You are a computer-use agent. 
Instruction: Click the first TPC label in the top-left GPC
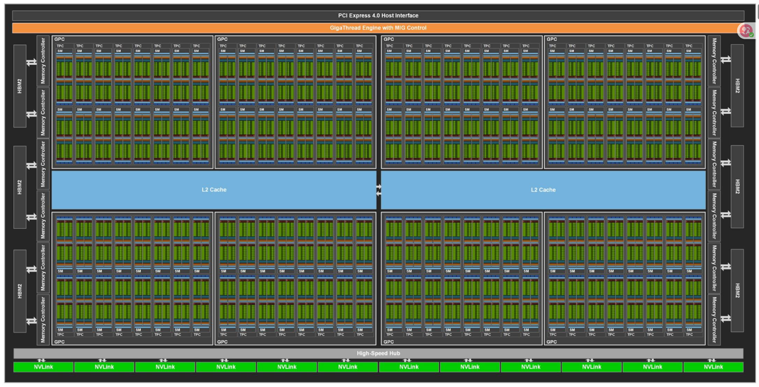[x=60, y=46]
